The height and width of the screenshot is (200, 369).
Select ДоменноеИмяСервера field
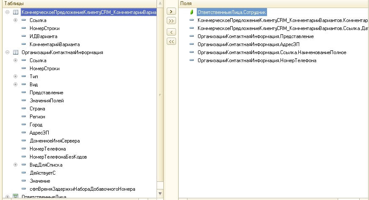pos(55,141)
